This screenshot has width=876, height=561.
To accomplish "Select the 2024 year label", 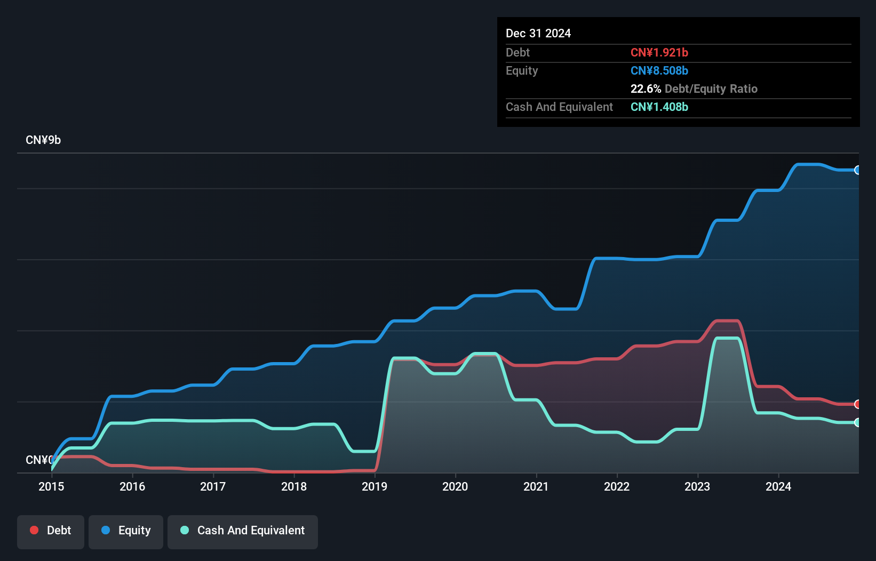I will pyautogui.click(x=778, y=486).
